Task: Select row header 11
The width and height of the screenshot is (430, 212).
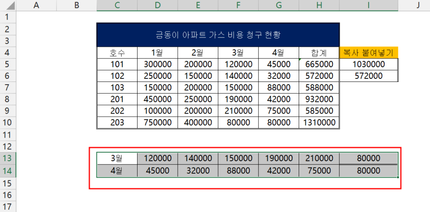Action: pos(8,135)
